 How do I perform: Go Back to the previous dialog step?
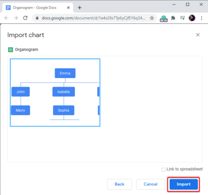tap(119, 184)
